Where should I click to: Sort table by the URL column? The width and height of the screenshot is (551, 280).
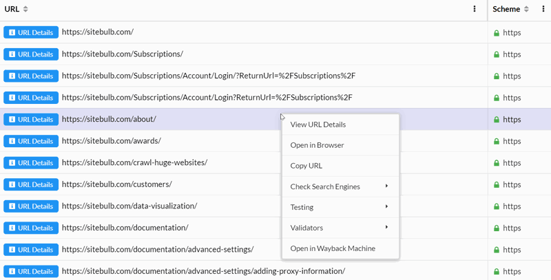25,10
